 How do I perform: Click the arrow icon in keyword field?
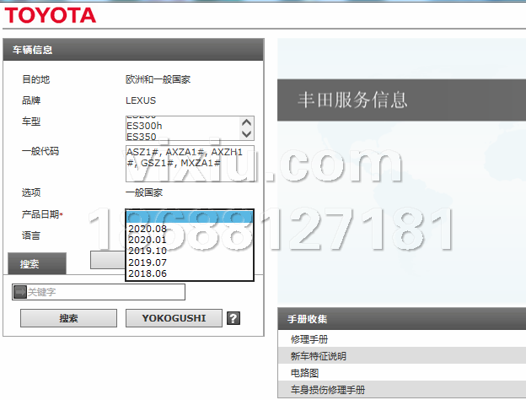pos(20,292)
